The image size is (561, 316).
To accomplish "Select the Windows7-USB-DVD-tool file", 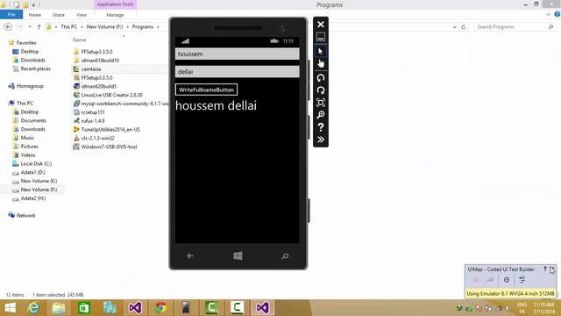I will (109, 147).
